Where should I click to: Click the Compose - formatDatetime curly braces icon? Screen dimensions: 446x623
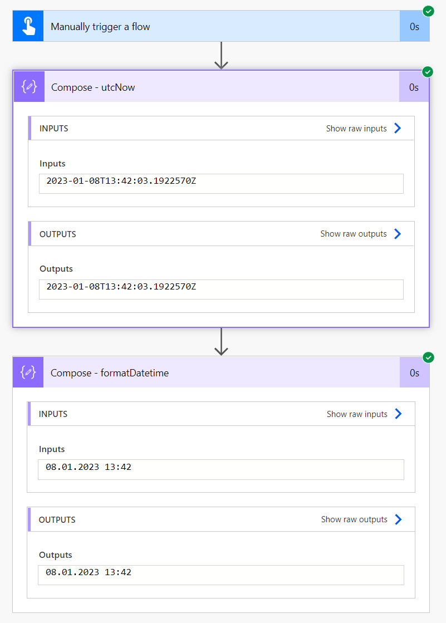click(28, 372)
